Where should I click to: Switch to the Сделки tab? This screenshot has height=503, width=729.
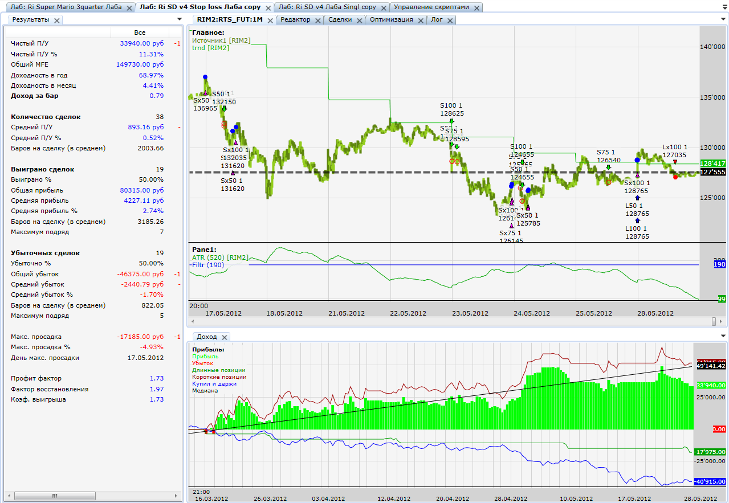340,19
